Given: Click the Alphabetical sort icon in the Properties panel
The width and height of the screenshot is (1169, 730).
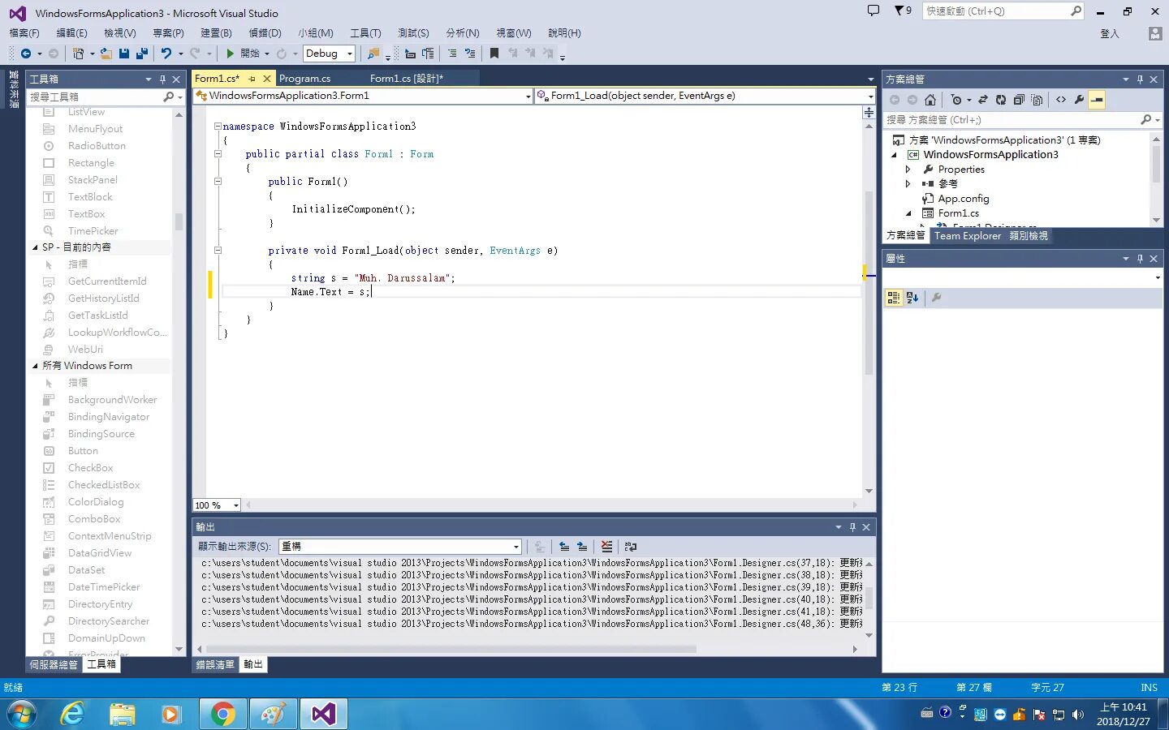Looking at the screenshot, I should click(912, 298).
